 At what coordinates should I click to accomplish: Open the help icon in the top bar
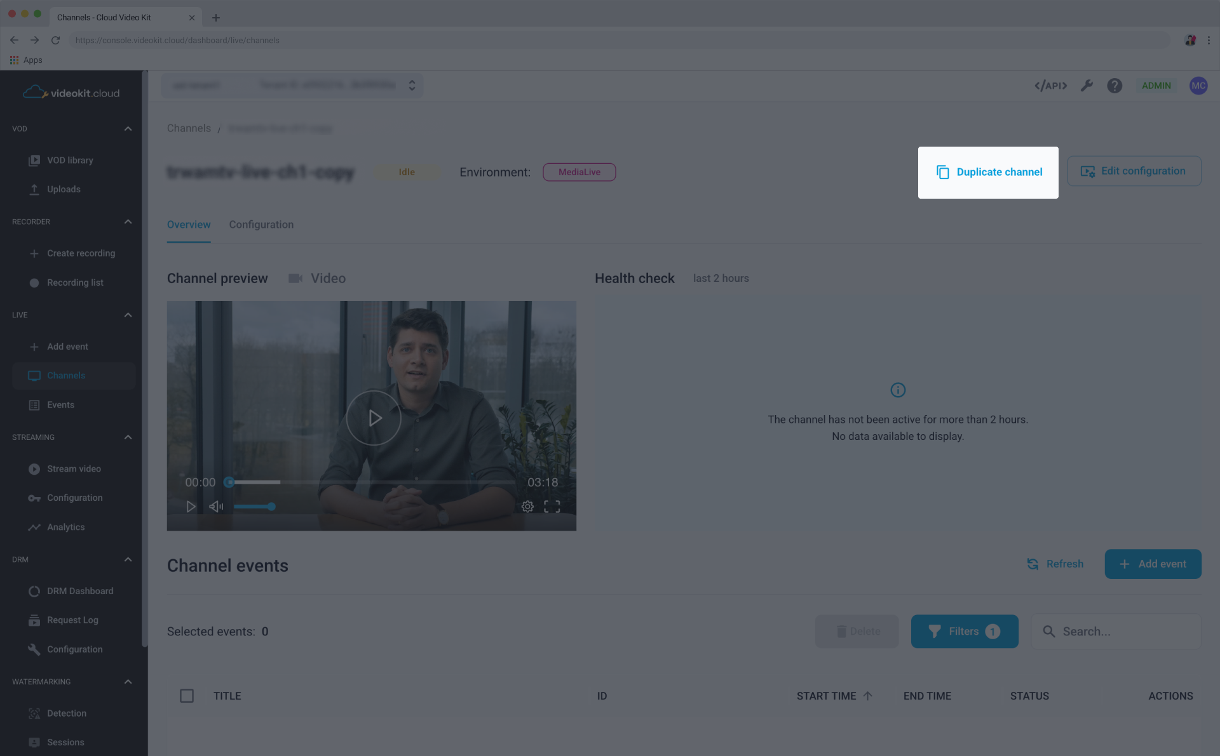pos(1115,85)
